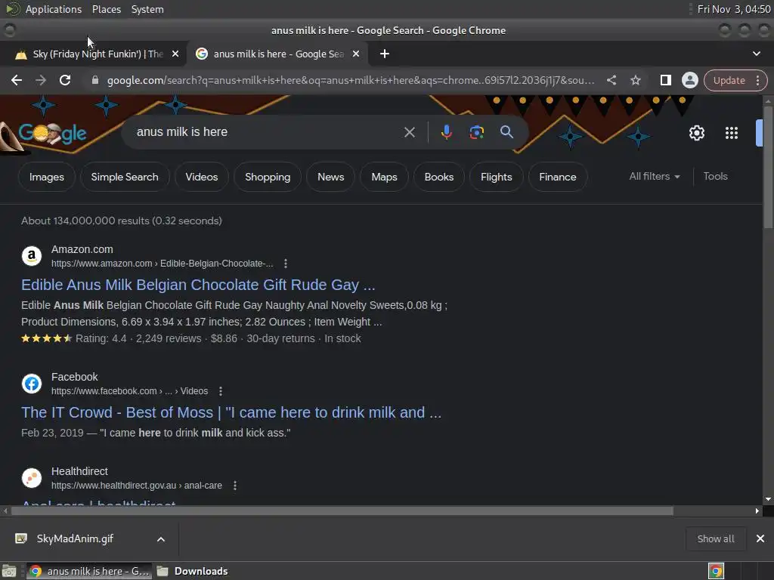Open the SkyMadAnim.gif download
Screen dimensions: 774x580
coord(74,538)
